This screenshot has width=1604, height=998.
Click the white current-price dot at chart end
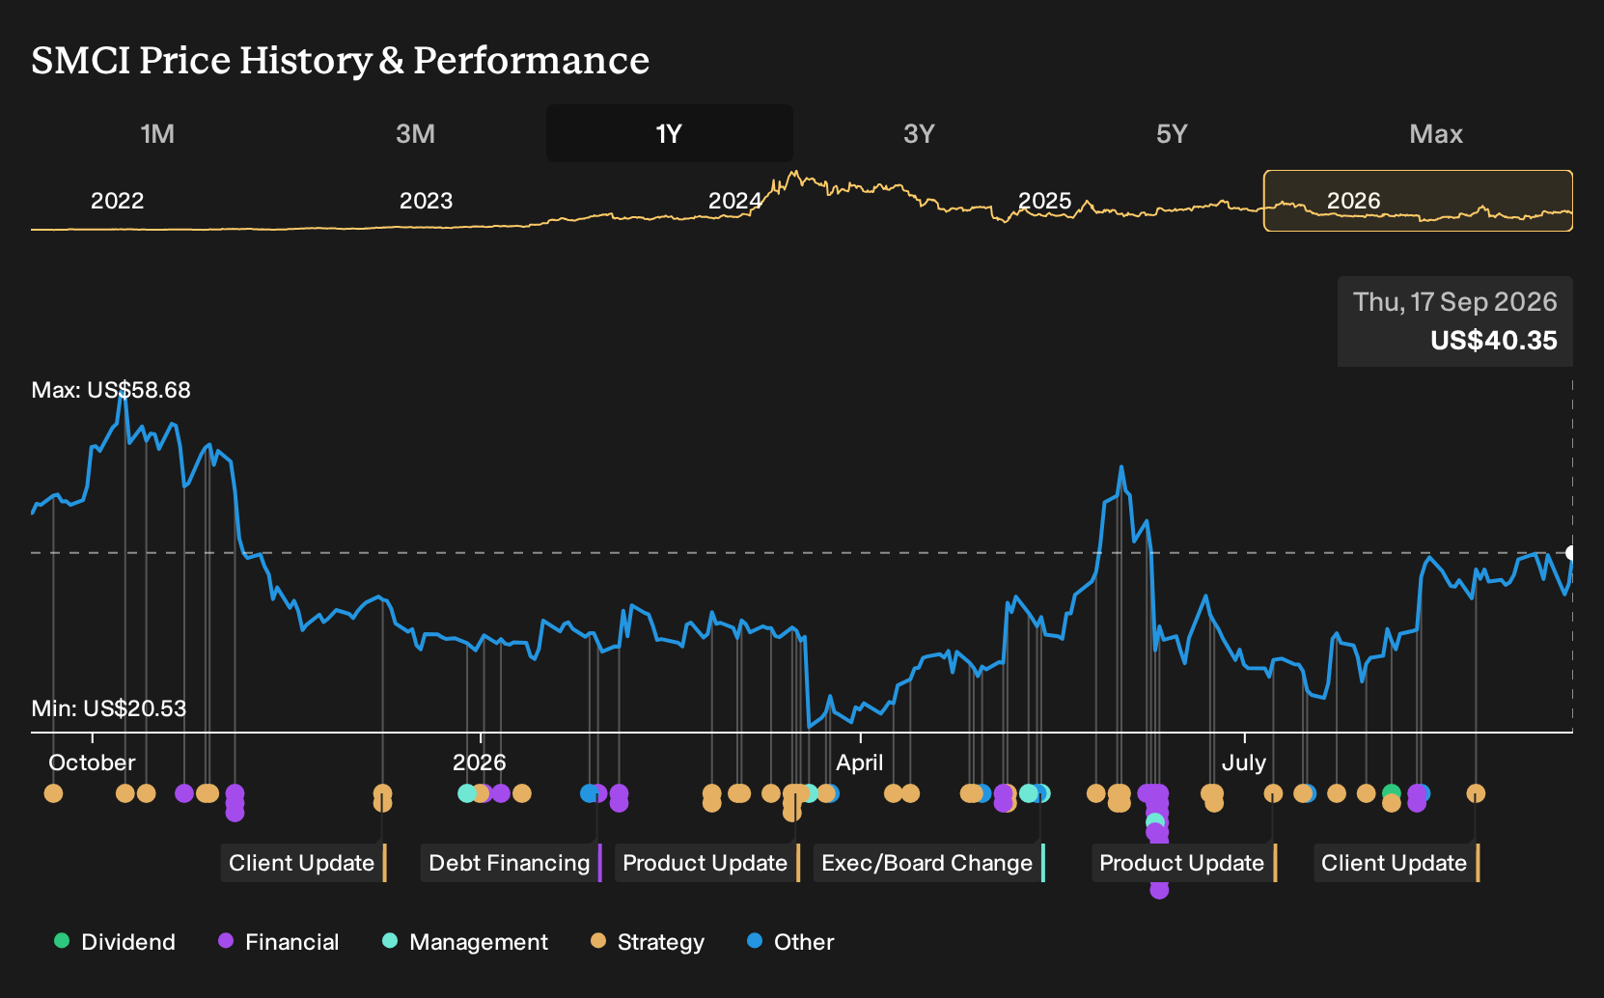tap(1570, 553)
